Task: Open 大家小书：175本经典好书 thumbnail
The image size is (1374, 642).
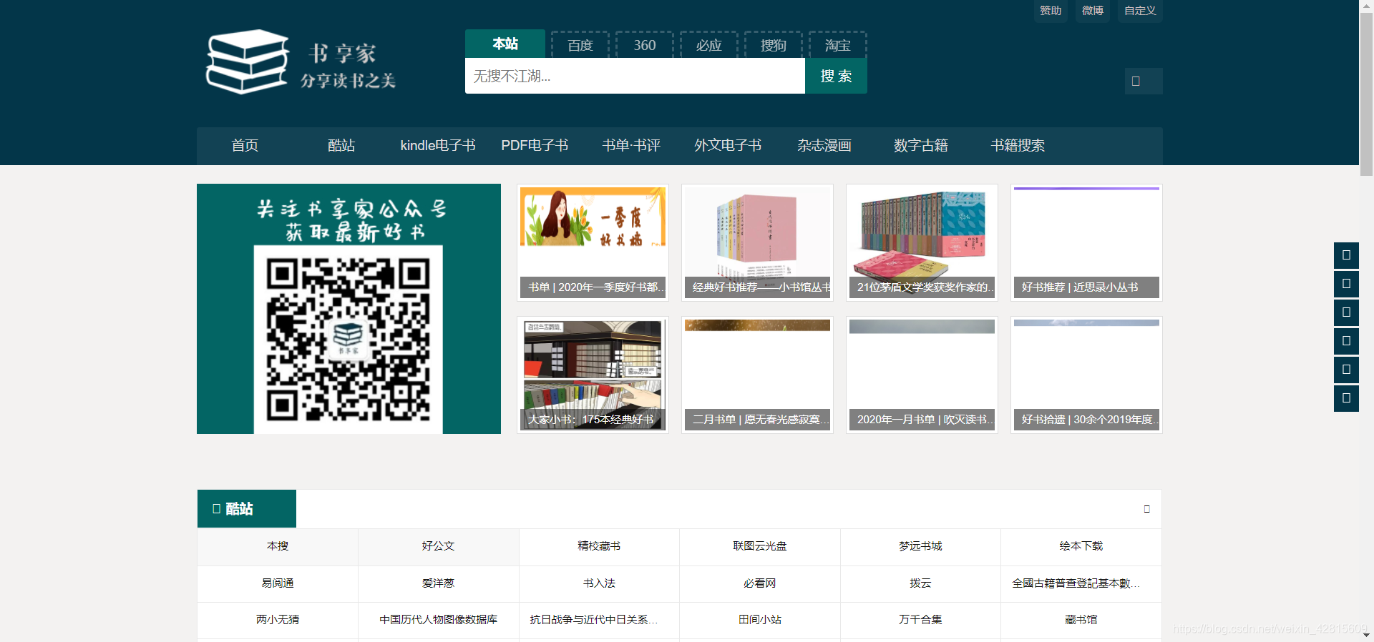Action: [593, 375]
